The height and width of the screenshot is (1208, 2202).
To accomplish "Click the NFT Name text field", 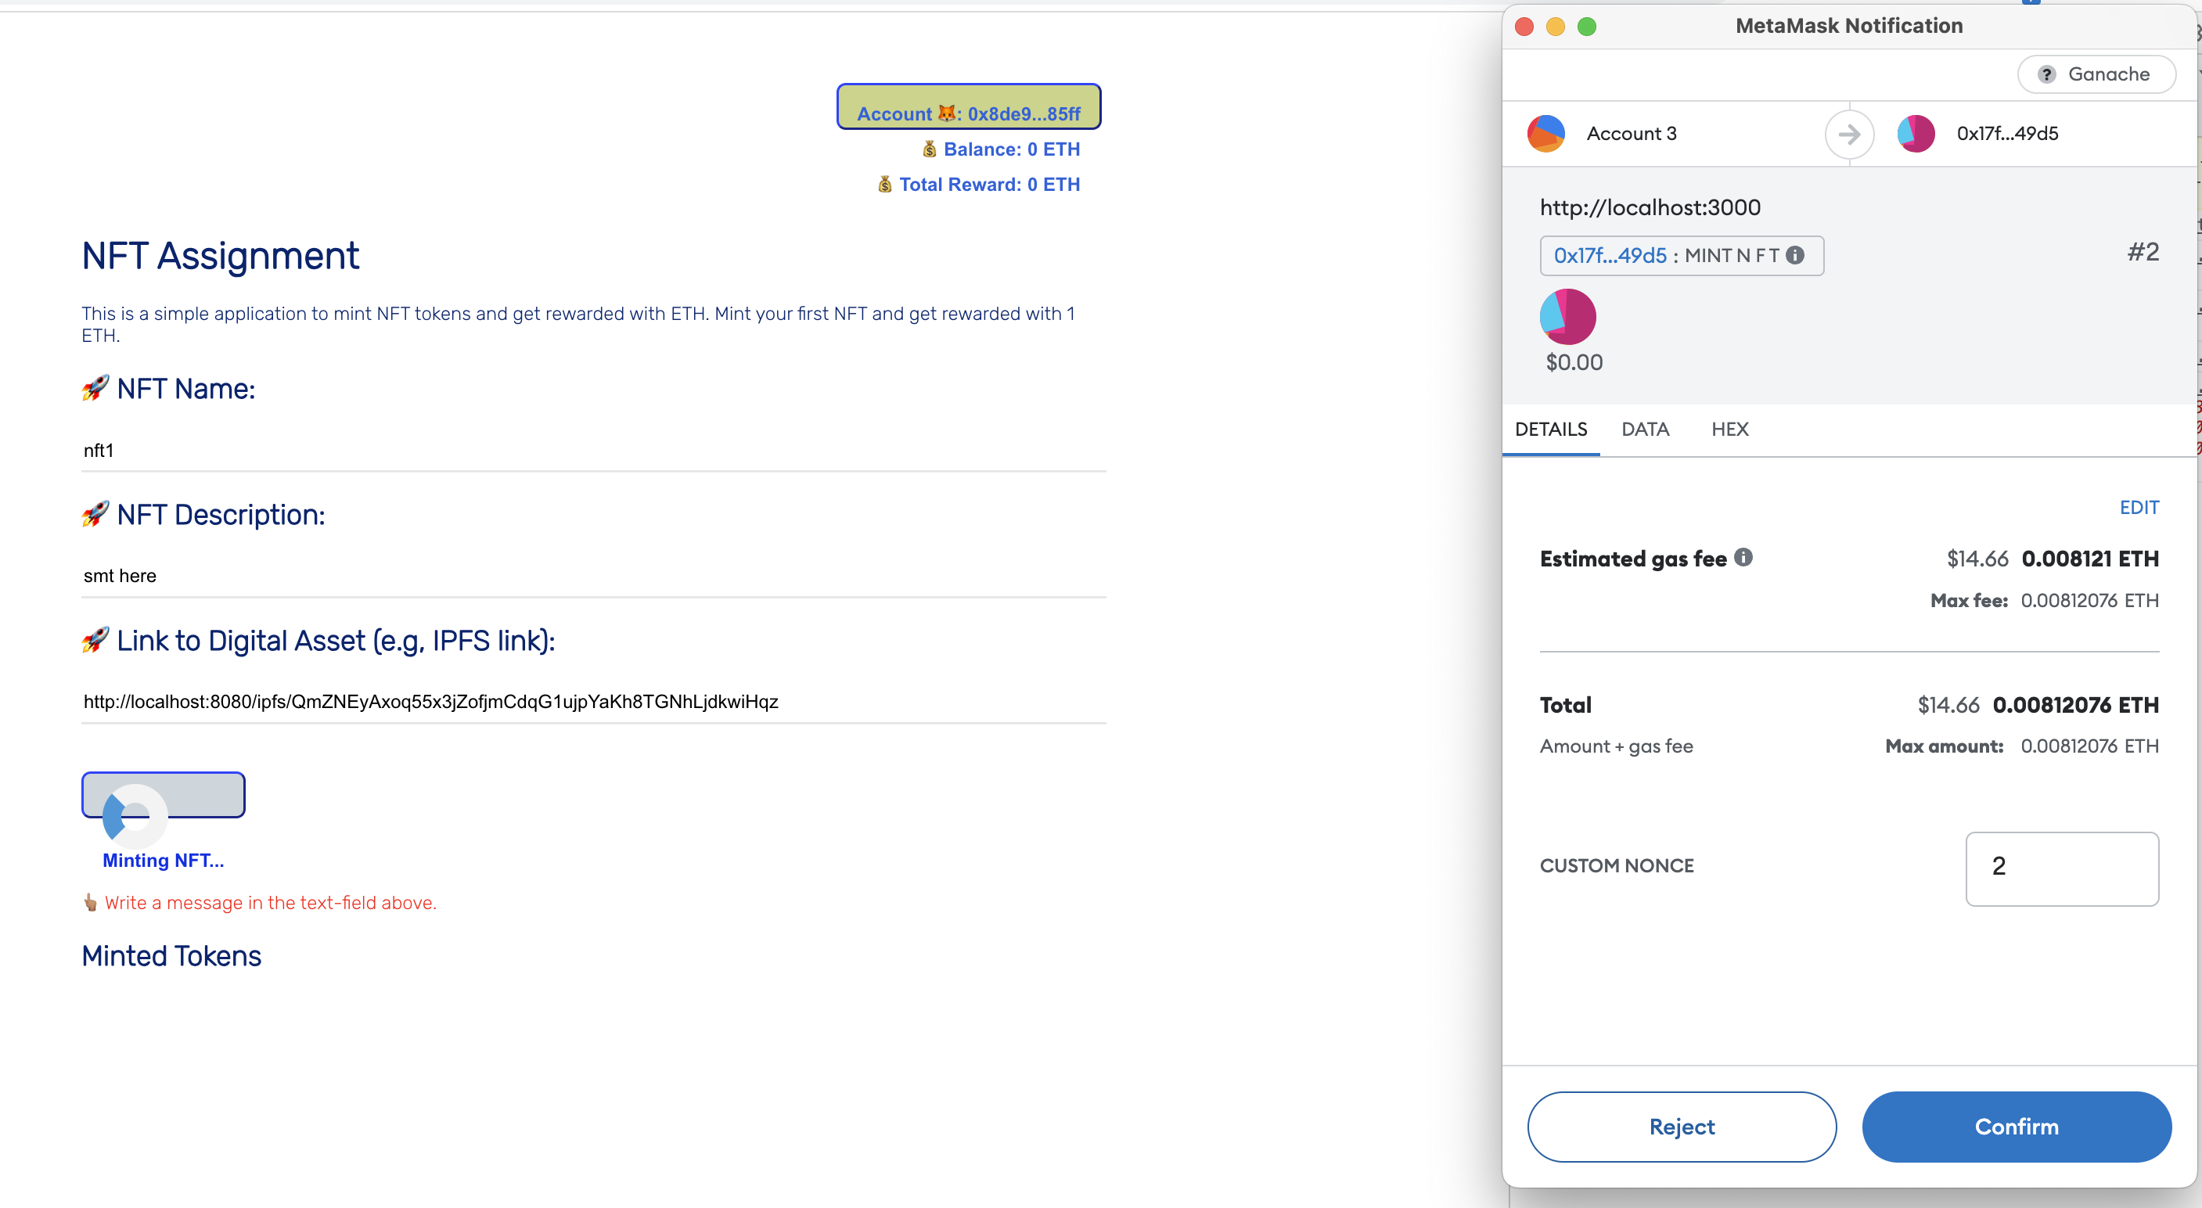I will click(593, 451).
